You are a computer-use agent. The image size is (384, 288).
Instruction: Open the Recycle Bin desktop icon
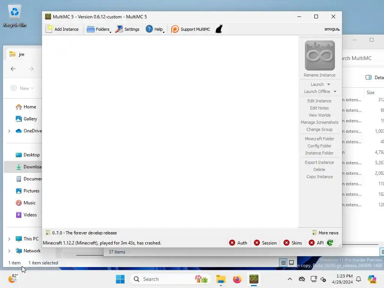(15, 16)
